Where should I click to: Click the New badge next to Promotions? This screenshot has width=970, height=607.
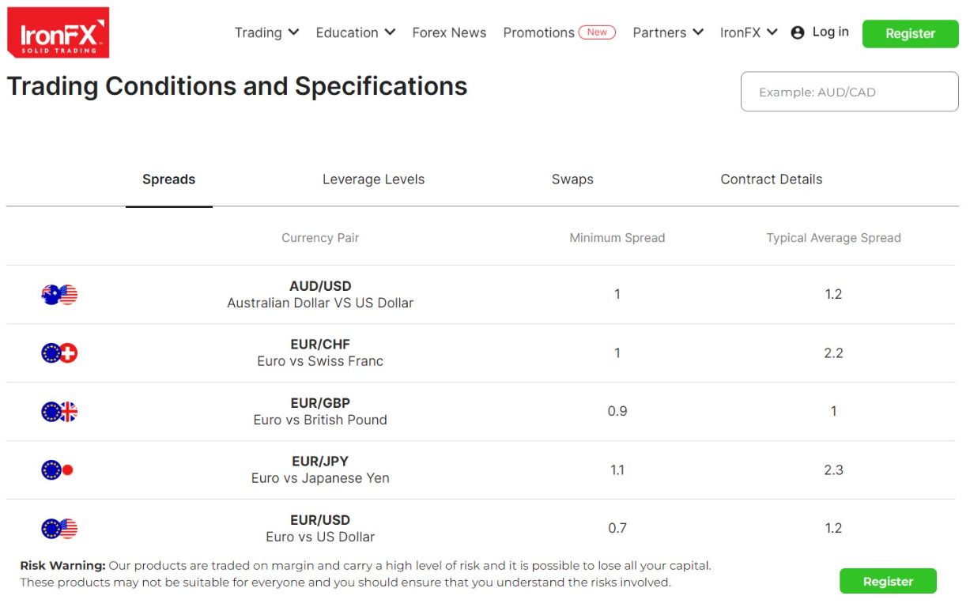click(x=597, y=32)
